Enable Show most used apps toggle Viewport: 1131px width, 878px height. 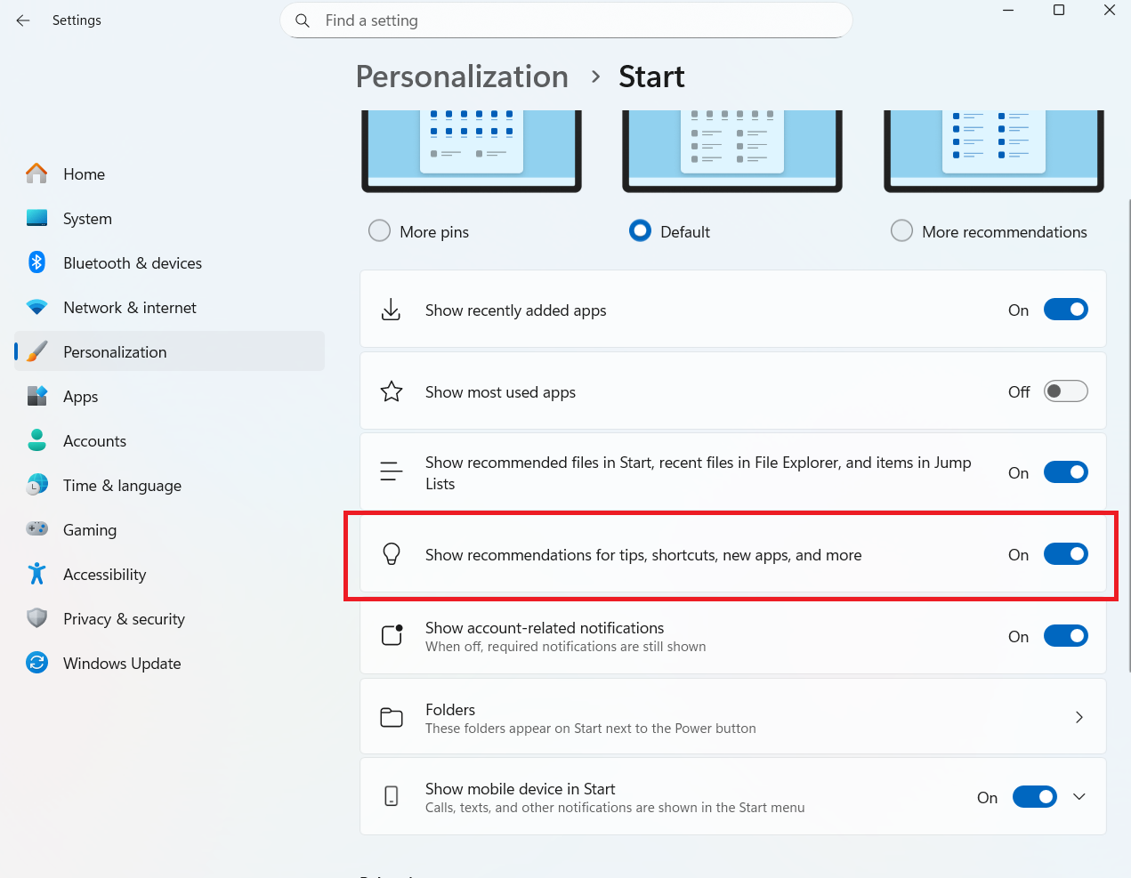(x=1065, y=391)
